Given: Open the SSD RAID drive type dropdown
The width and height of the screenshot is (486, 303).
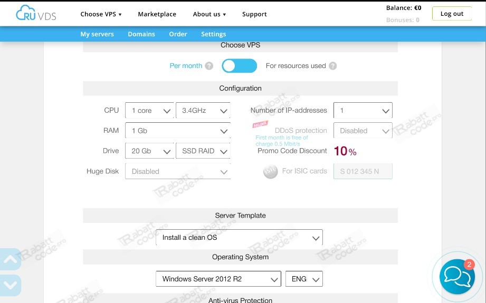Looking at the screenshot, I should point(203,151).
